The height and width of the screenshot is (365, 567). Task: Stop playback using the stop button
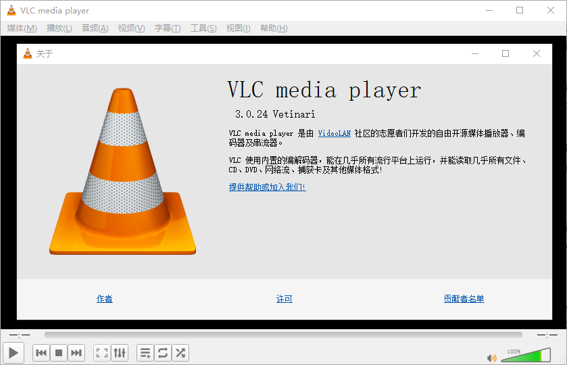click(x=59, y=353)
